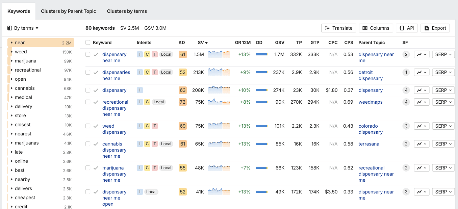Export the keyword list
Screen dimensions: 458x209
(435, 28)
